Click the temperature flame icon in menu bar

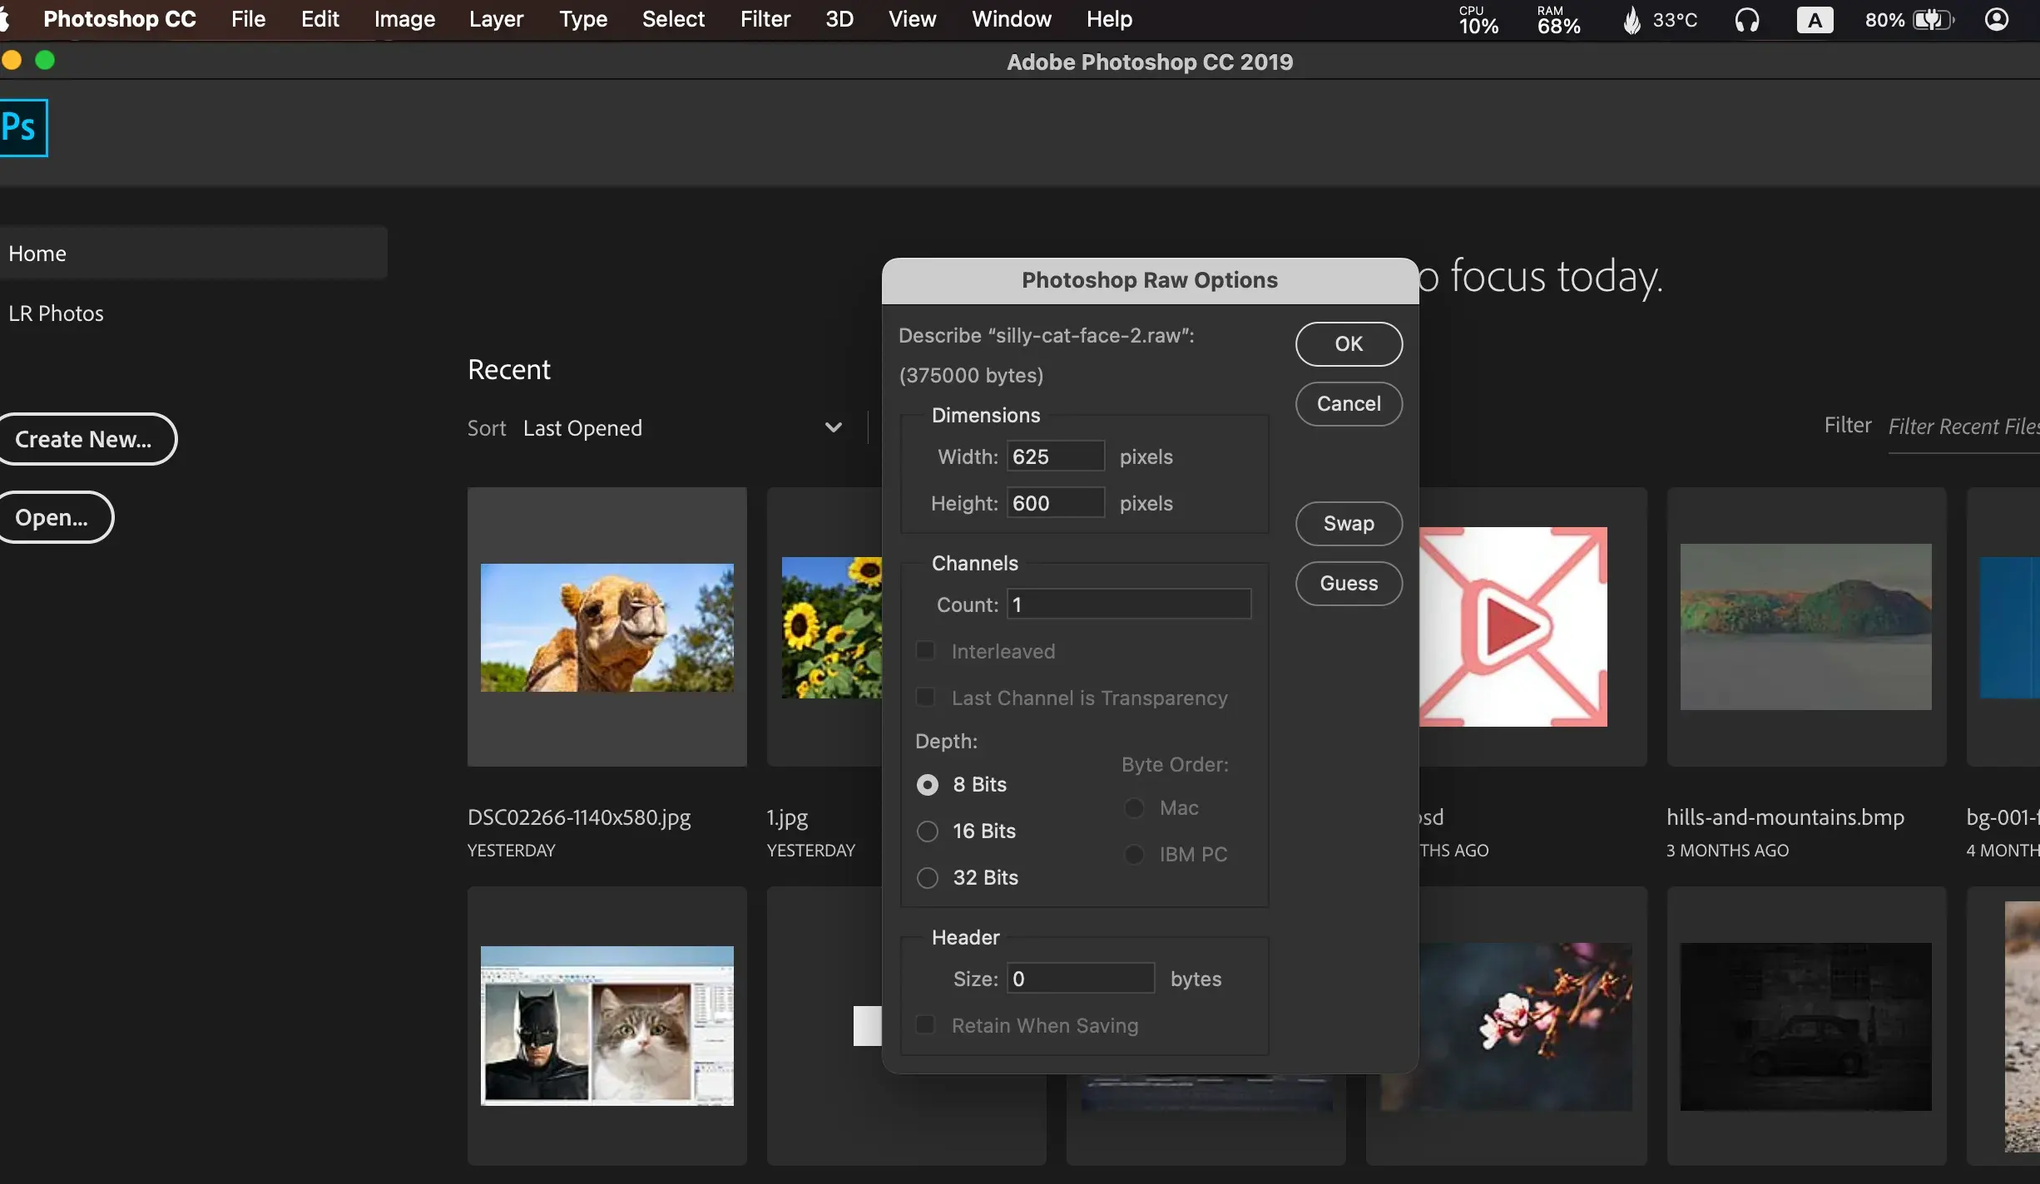coord(1632,19)
